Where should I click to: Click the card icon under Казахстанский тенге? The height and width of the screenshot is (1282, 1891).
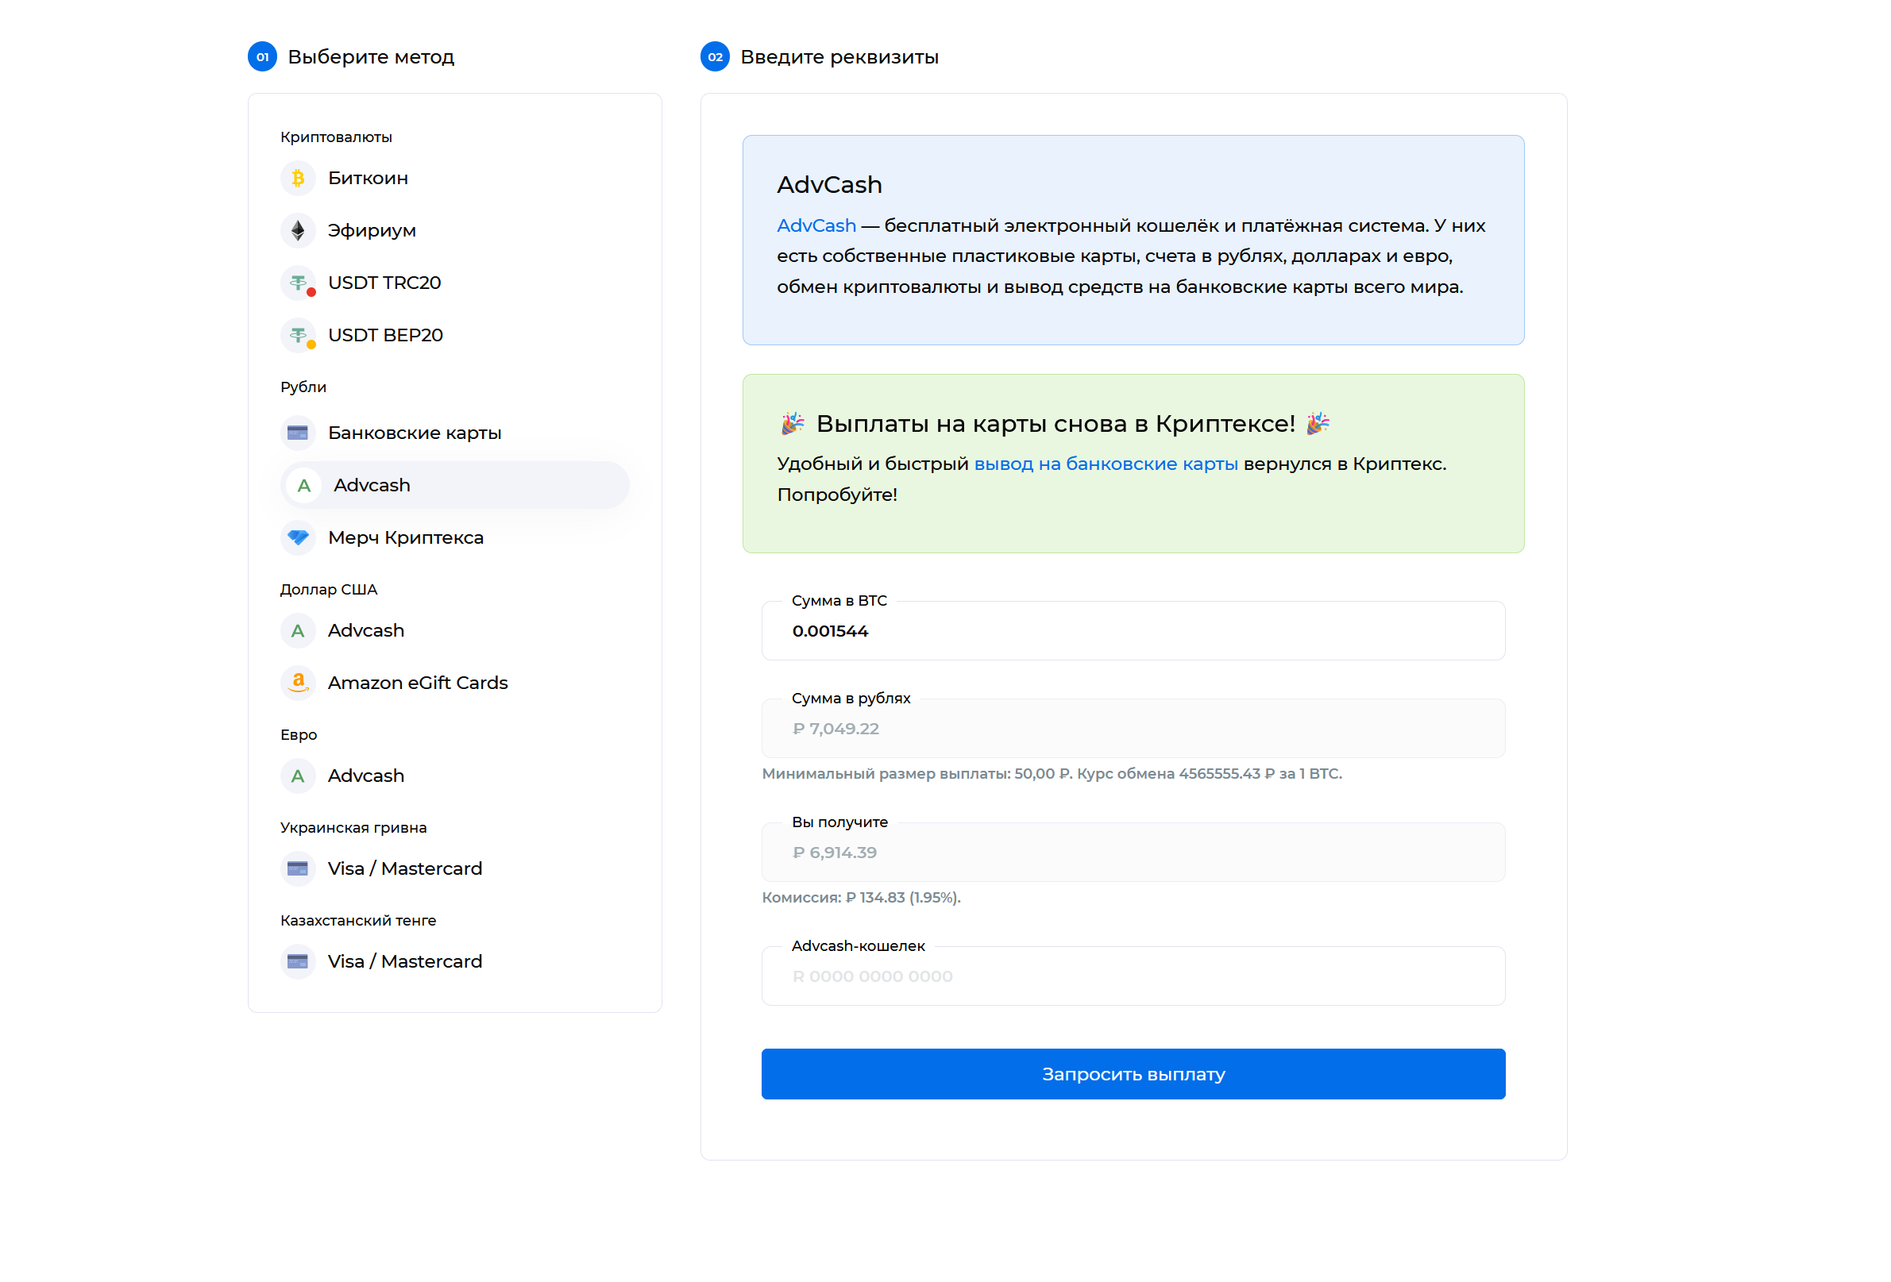298,961
